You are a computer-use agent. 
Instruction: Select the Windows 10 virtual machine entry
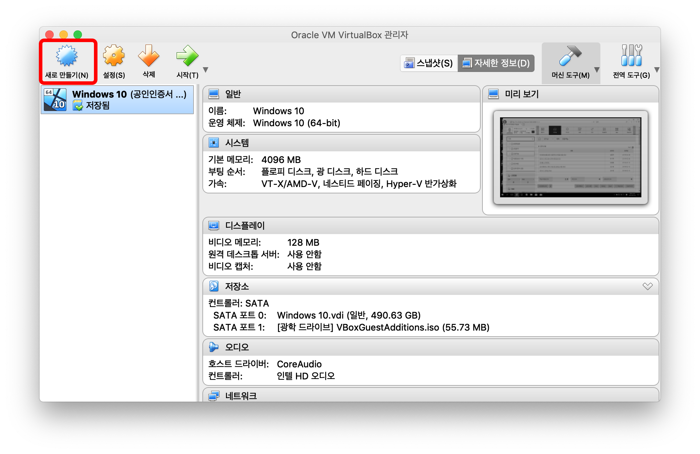[x=117, y=100]
